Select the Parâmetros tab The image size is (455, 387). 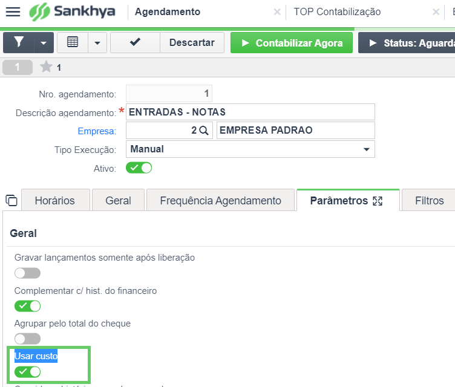pos(339,201)
